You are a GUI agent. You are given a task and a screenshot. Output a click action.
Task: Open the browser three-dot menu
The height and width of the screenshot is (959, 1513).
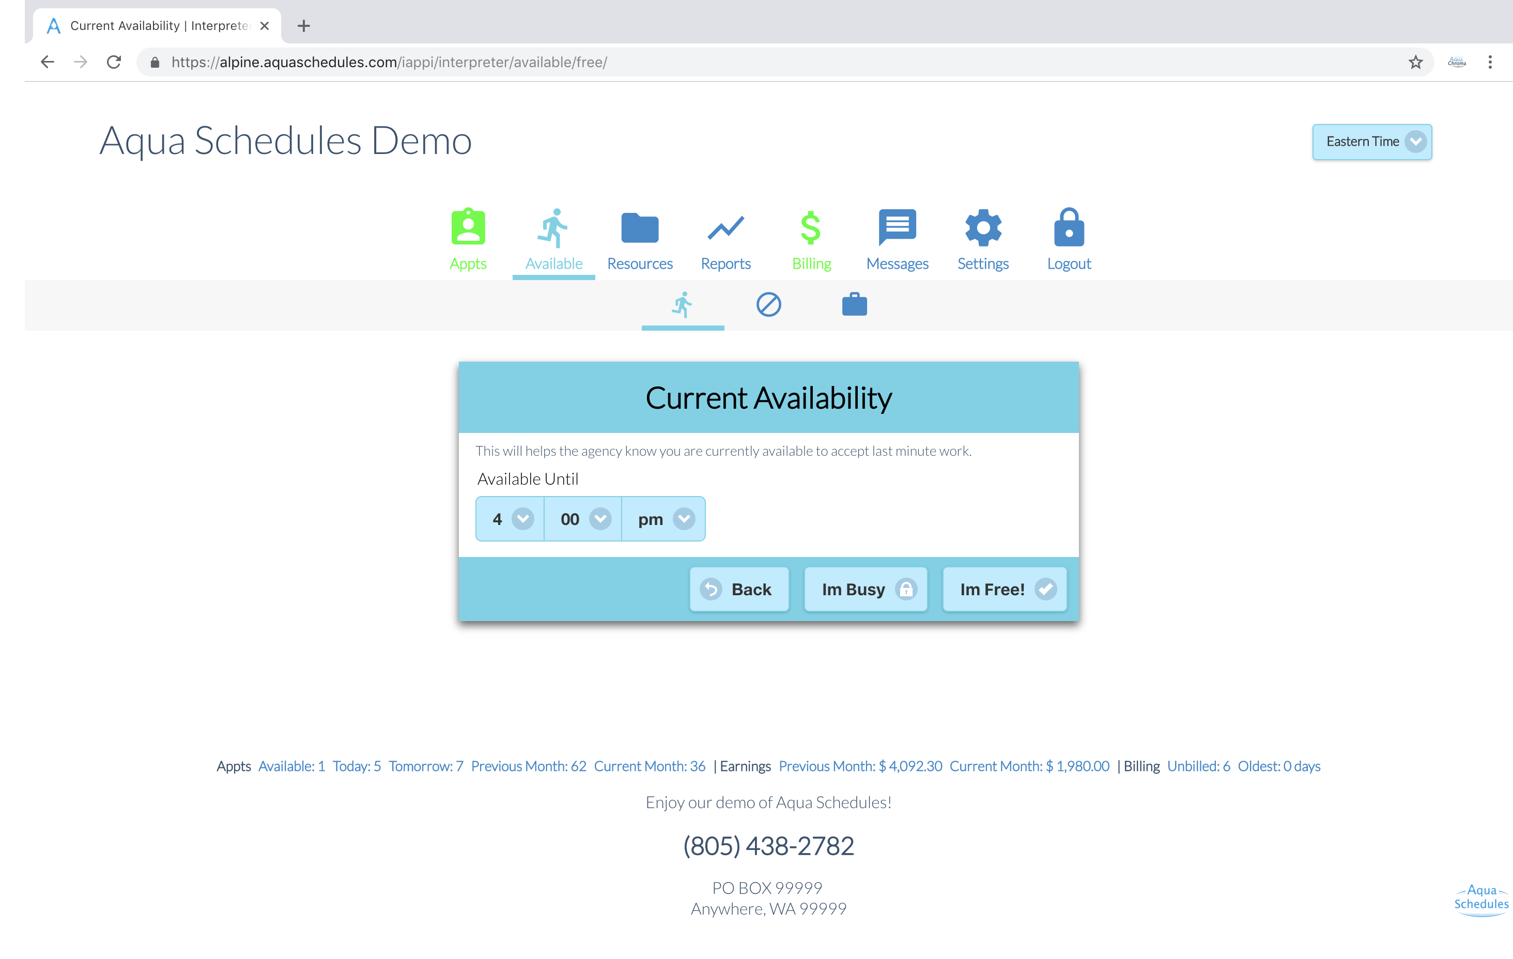[x=1490, y=61]
